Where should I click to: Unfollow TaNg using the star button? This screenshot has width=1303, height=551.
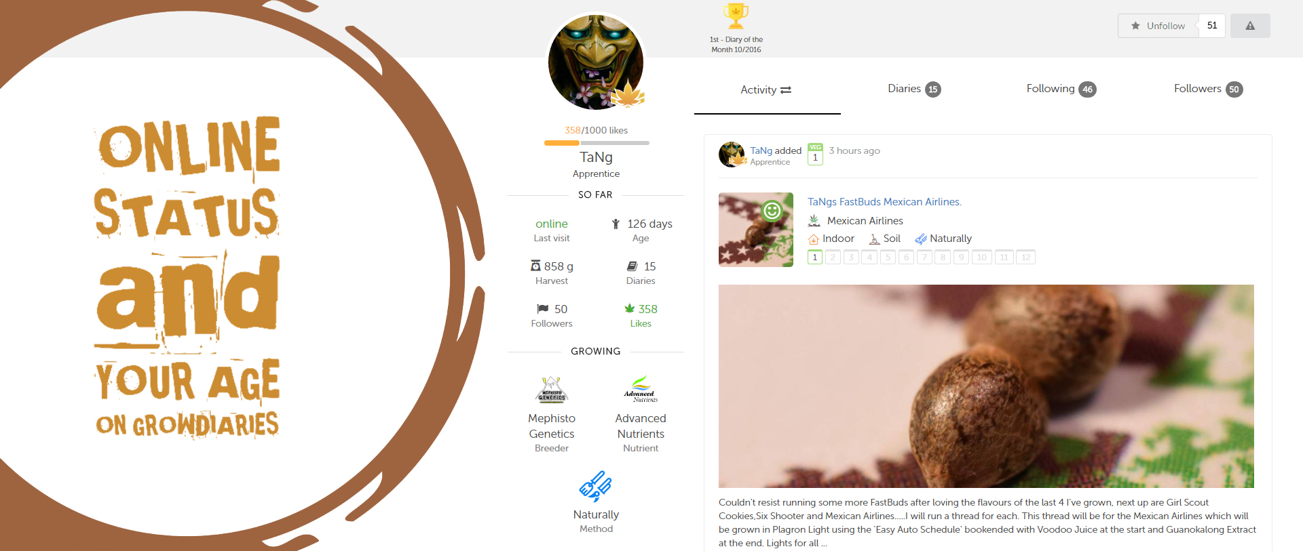tap(1158, 26)
